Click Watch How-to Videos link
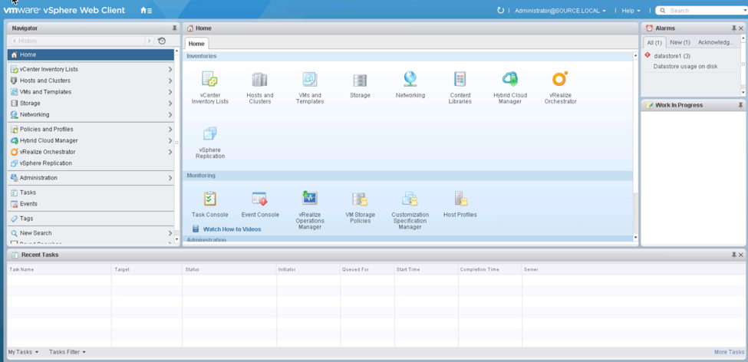748x362 pixels. click(x=232, y=229)
